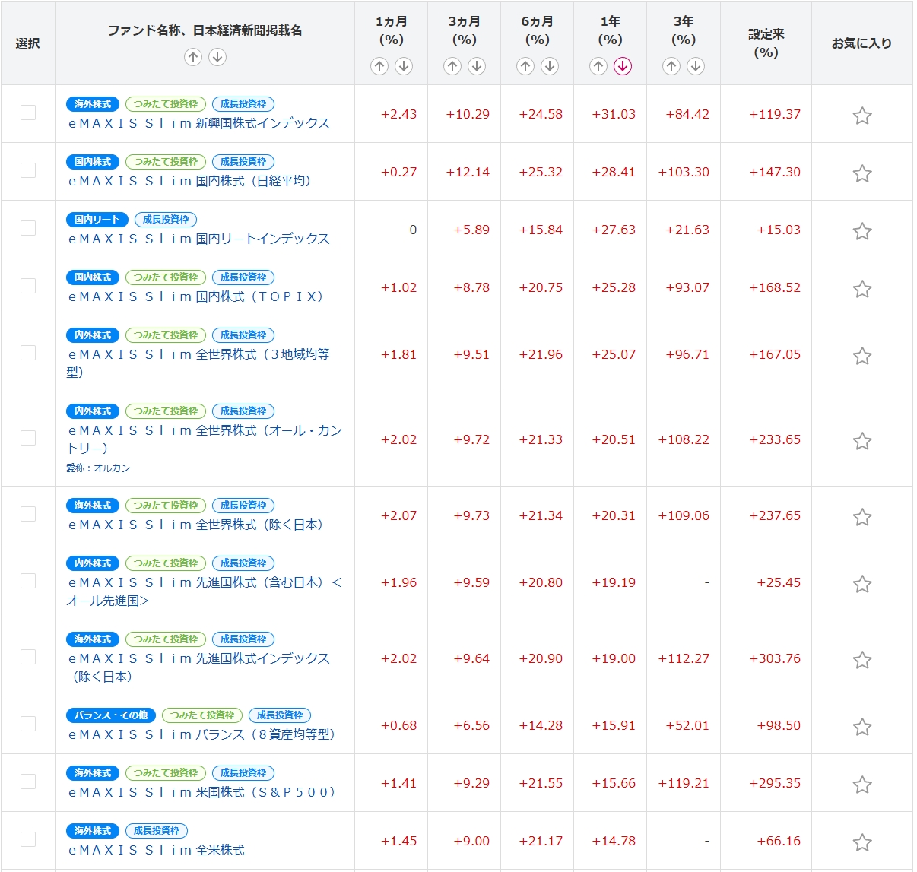The width and height of the screenshot is (917, 872).
Task: Open eMAXIS Slim 国内株式 (TOPIX) fund link
Action: click(196, 296)
